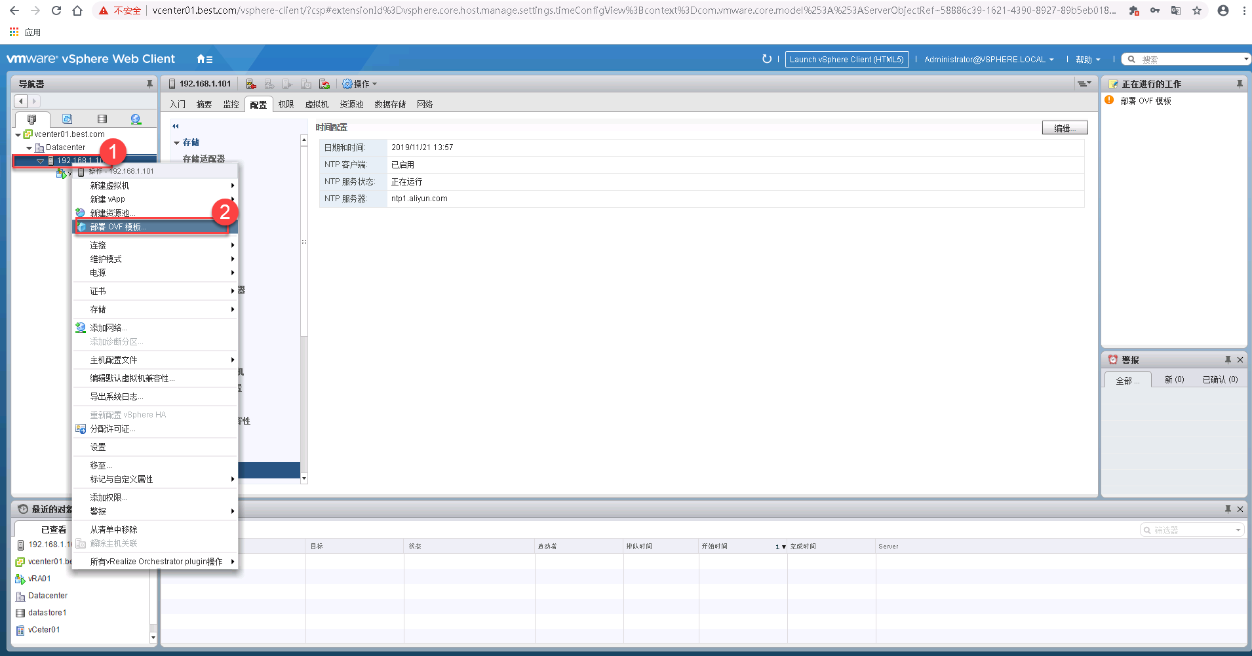Choose 导出系统日志 from the context menu
1252x656 pixels.
155,396
